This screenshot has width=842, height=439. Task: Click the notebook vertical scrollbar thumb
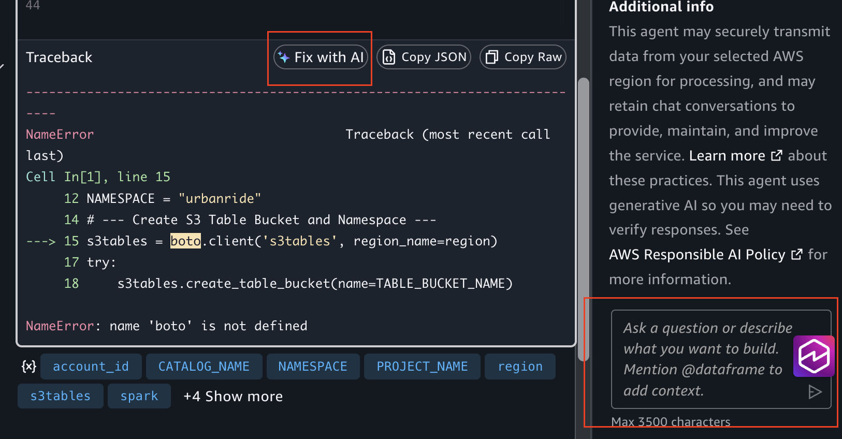click(584, 219)
